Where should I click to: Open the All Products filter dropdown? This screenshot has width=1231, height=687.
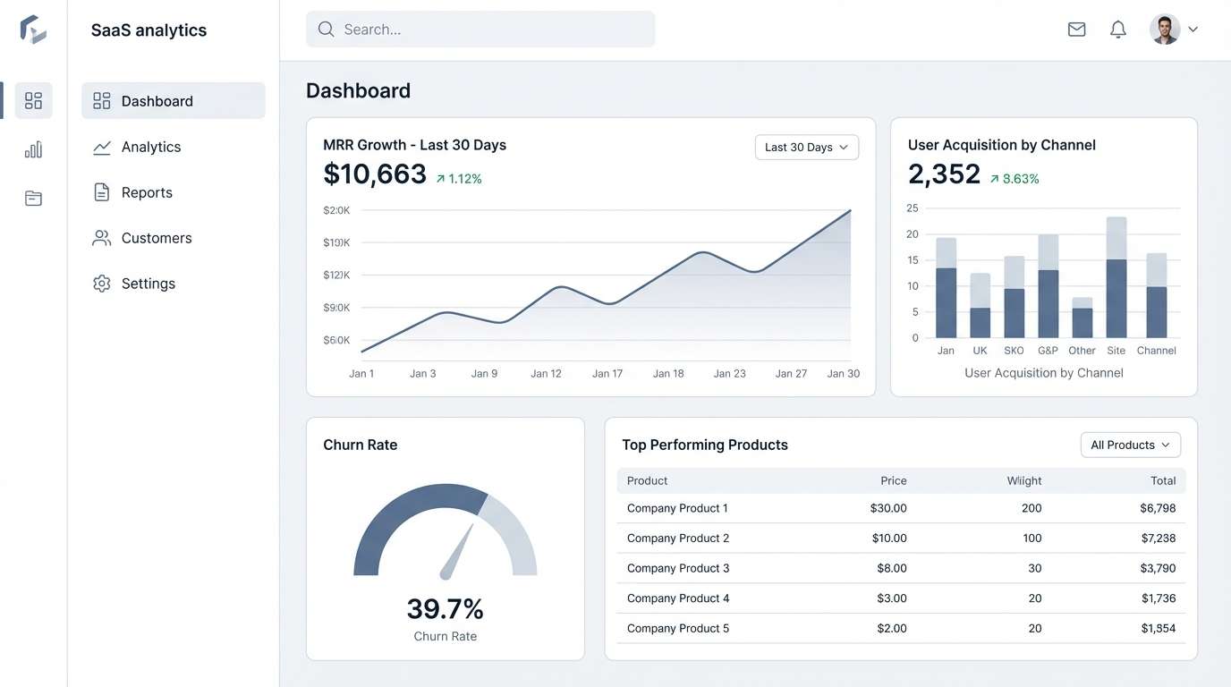pyautogui.click(x=1130, y=444)
